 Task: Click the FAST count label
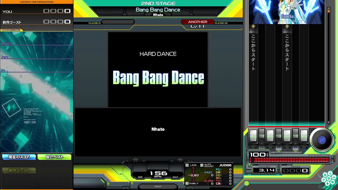point(208,172)
